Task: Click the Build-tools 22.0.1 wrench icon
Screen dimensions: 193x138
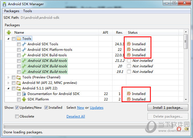Action: click(24, 55)
